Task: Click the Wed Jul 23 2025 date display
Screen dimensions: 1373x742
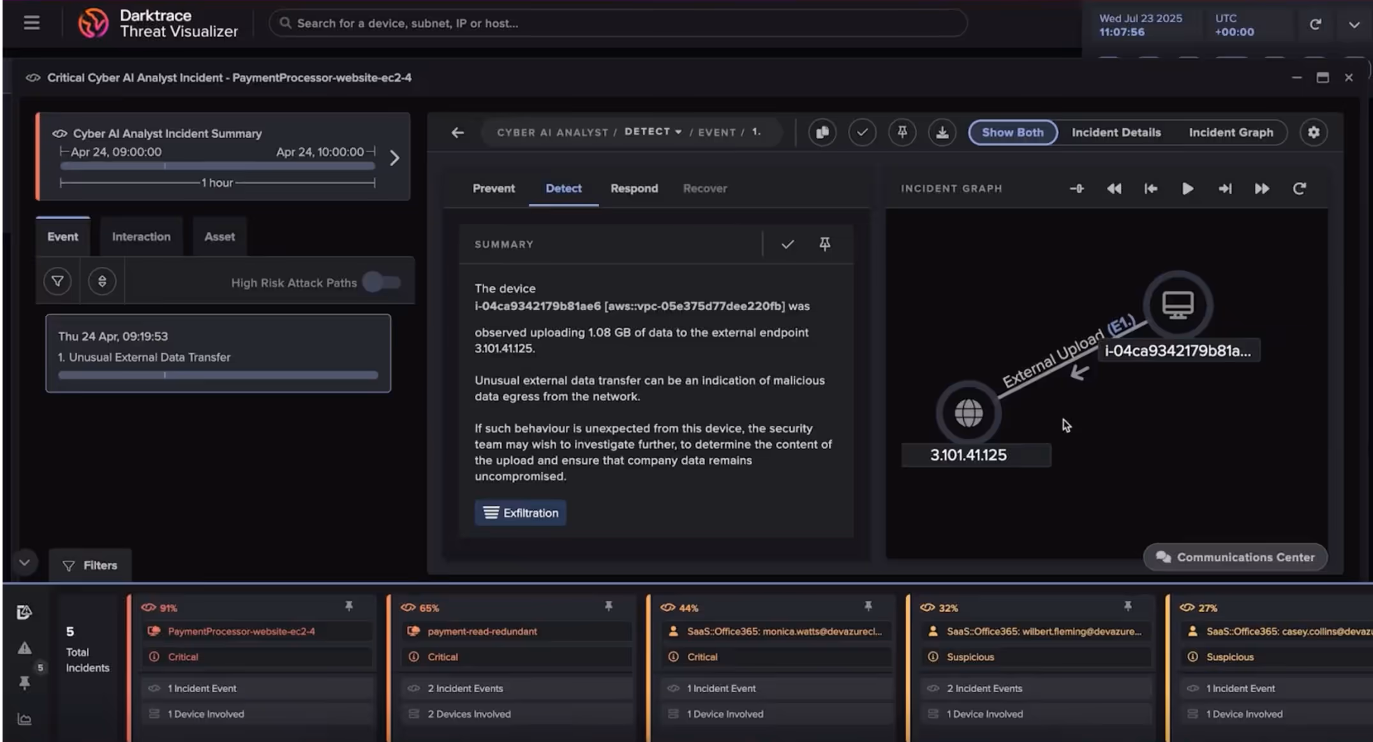Action: coord(1140,25)
